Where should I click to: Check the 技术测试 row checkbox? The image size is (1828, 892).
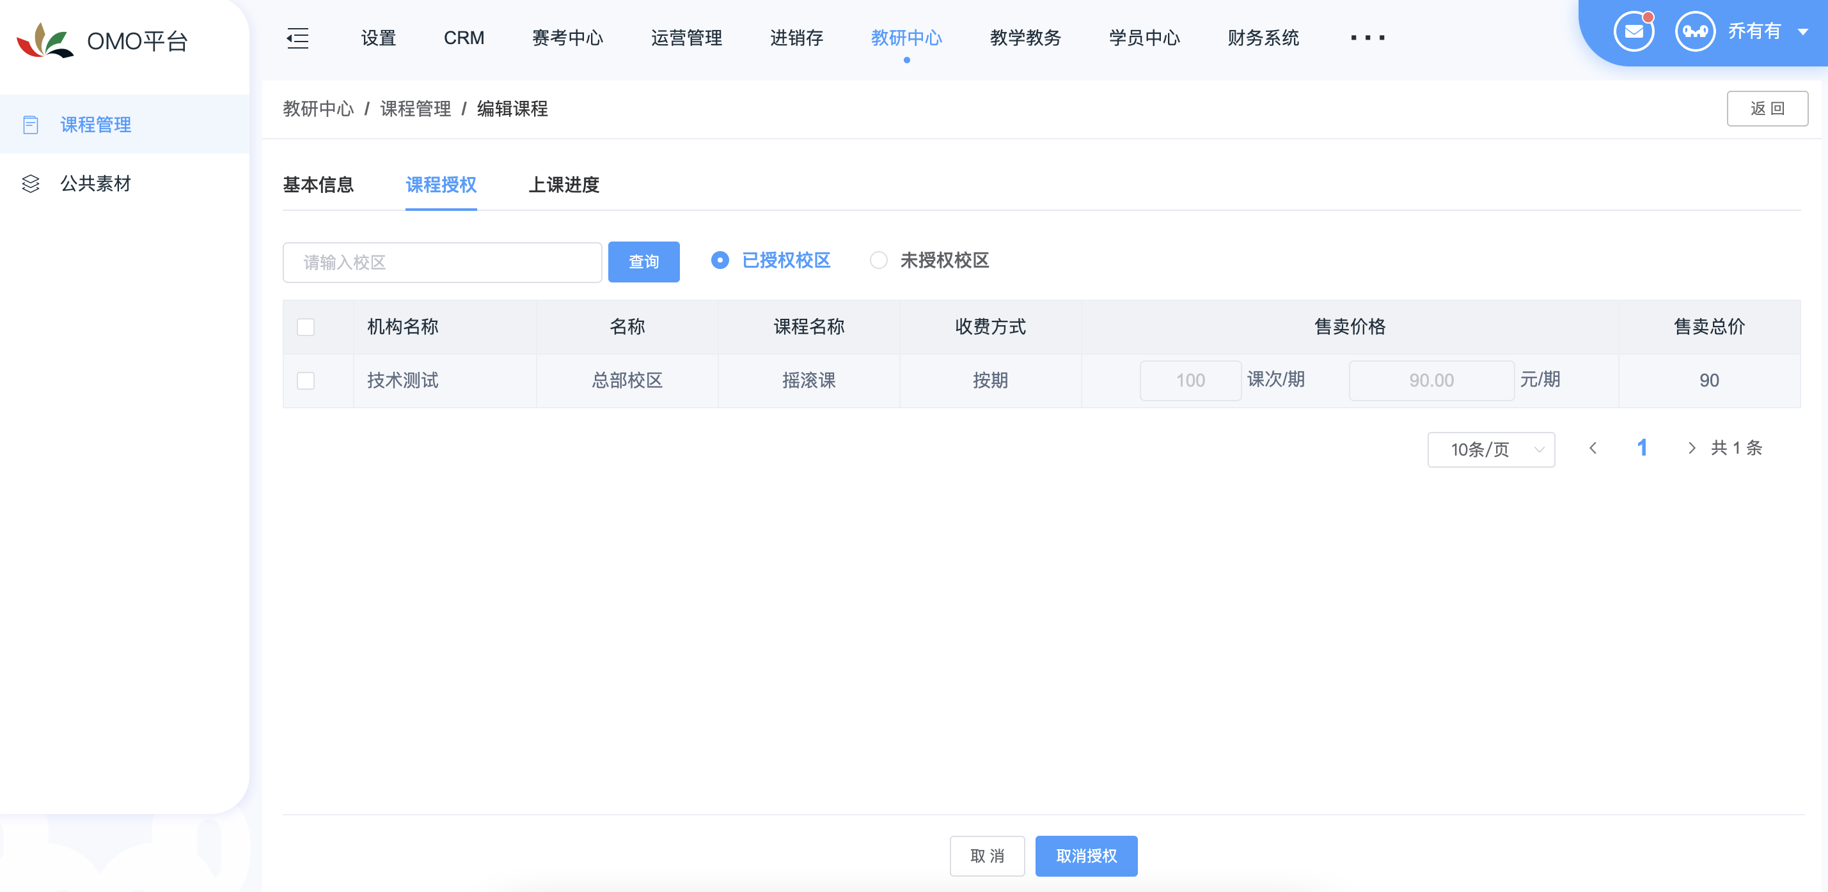click(x=306, y=381)
